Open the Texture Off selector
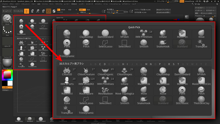 pos(7,53)
